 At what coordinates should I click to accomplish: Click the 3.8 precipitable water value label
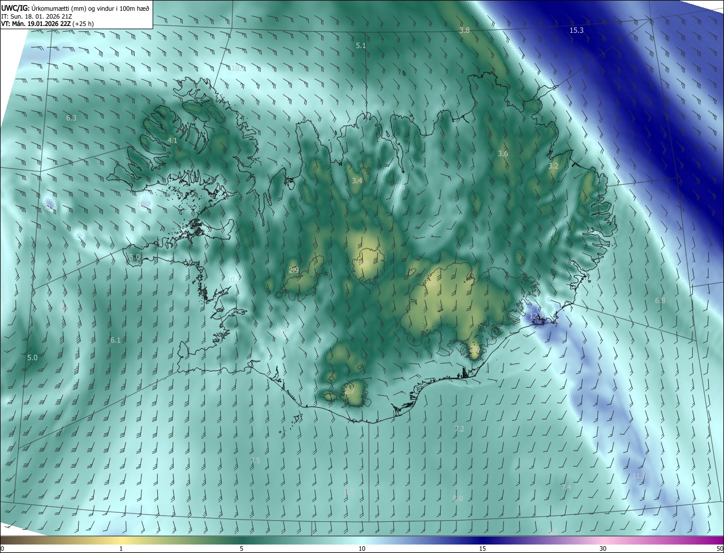tap(464, 30)
